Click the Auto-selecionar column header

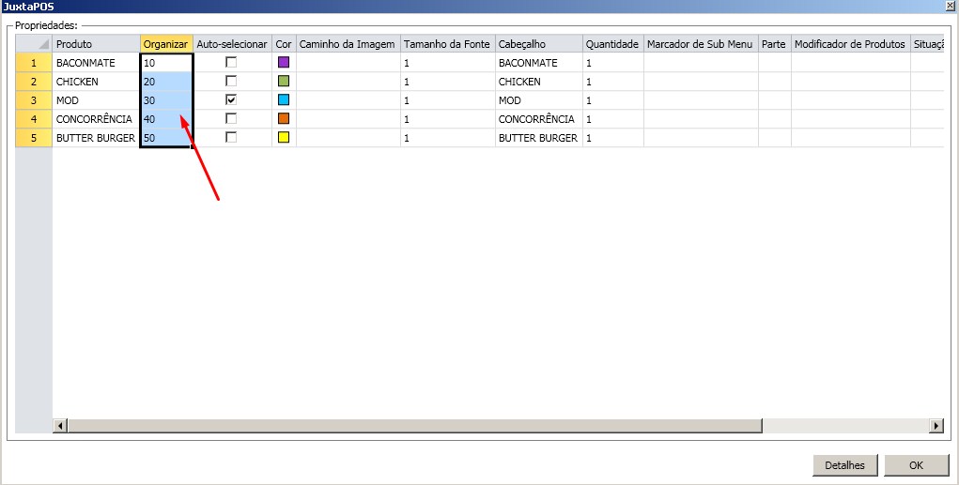(x=232, y=44)
